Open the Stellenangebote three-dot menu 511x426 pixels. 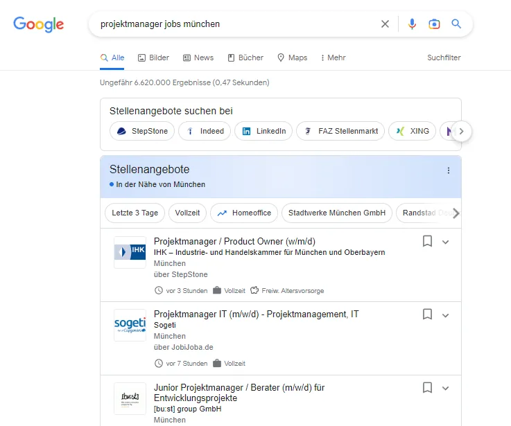pyautogui.click(x=449, y=170)
